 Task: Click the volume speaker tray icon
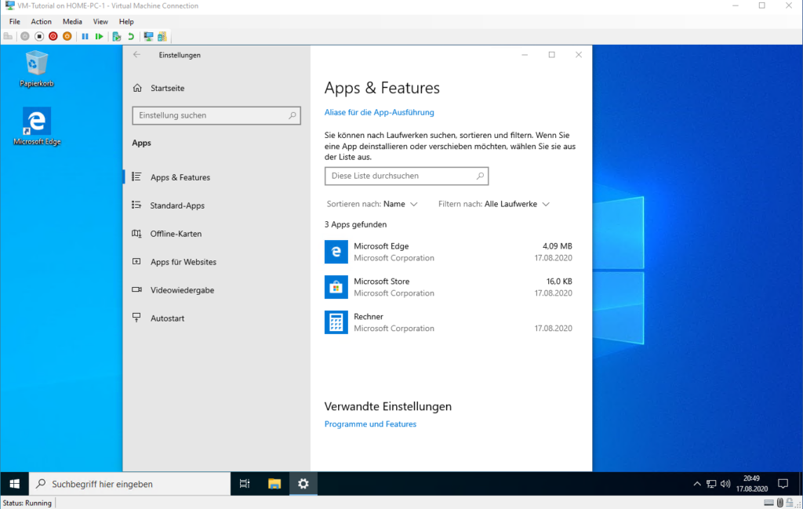[x=725, y=484]
